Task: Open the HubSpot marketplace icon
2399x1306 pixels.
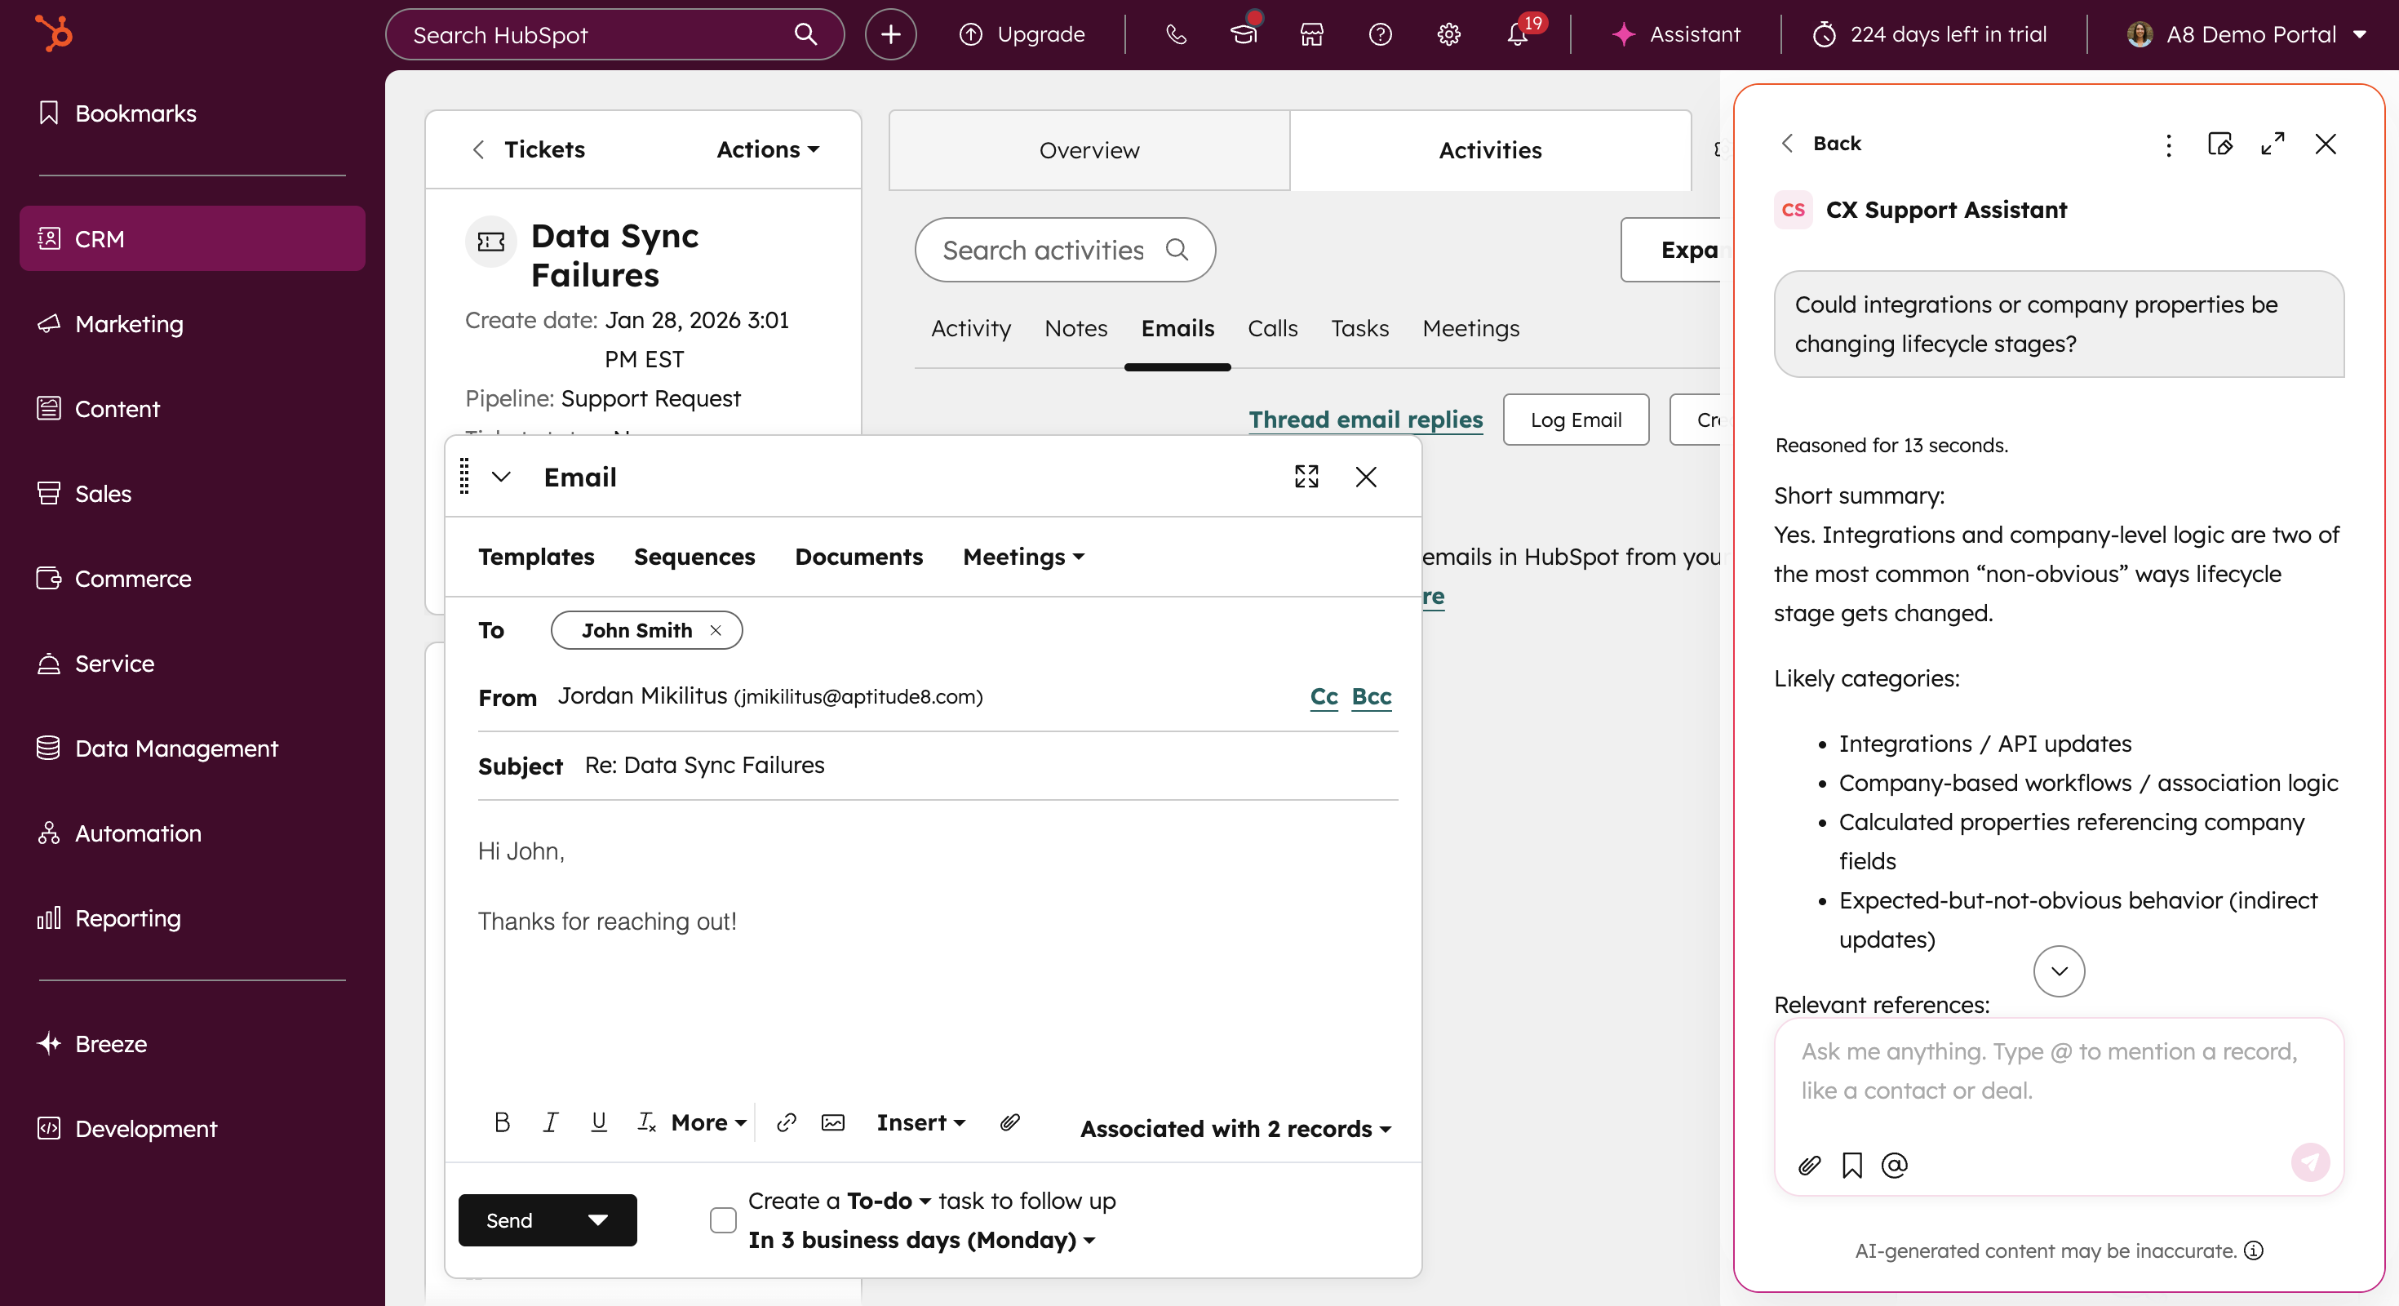Action: (1311, 34)
